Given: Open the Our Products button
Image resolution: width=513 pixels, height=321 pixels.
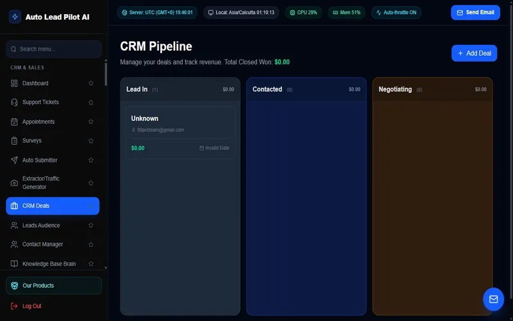Looking at the screenshot, I should (x=54, y=286).
